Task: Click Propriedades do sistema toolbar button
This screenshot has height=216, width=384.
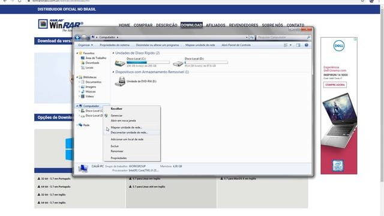Action: point(115,45)
